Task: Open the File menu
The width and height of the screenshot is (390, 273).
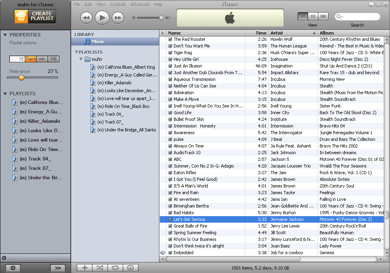Action: click(77, 4)
